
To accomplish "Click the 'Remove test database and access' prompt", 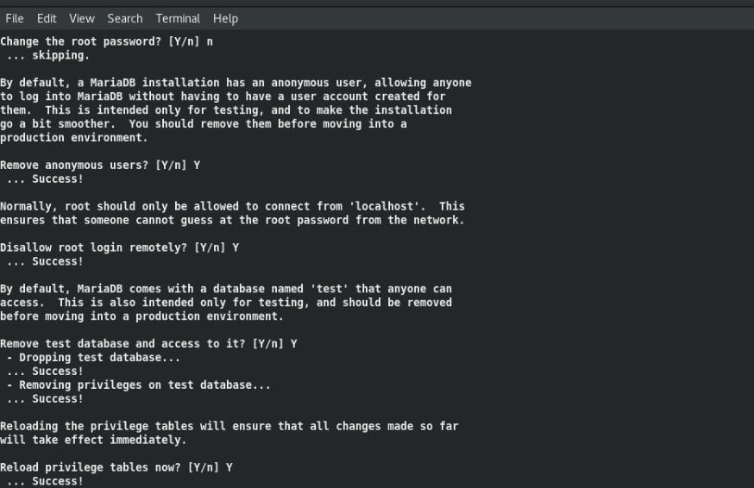I will pyautogui.click(x=148, y=344).
